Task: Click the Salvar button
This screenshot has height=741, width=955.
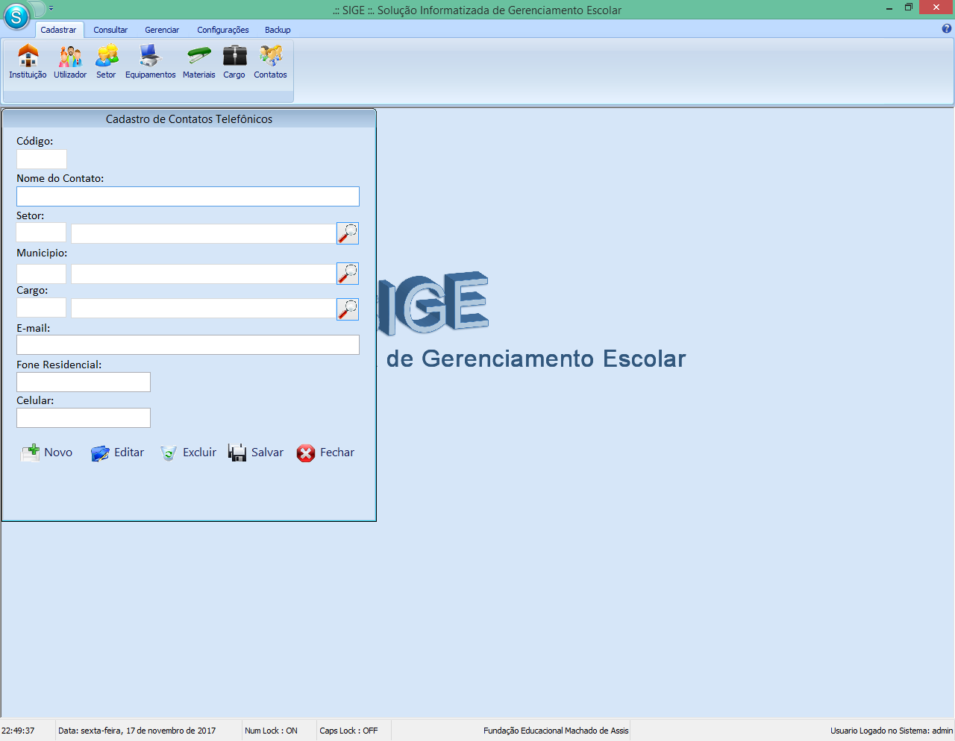Action: tap(256, 452)
